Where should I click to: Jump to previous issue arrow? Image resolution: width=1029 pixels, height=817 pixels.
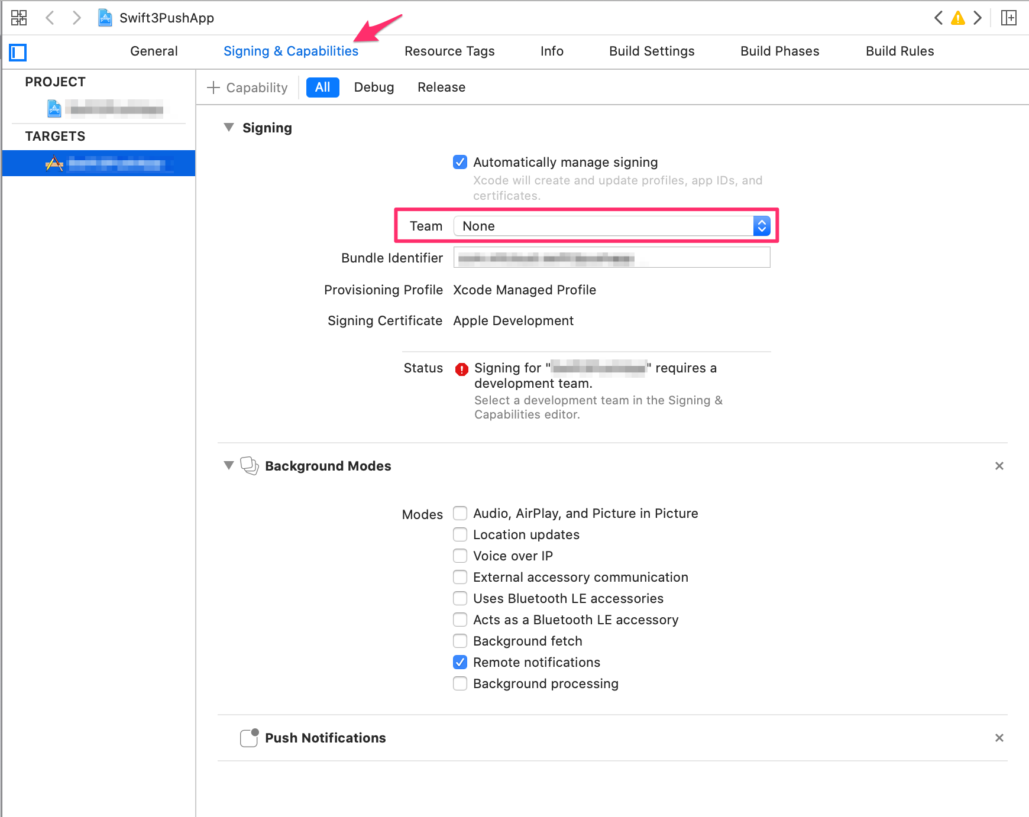[939, 18]
